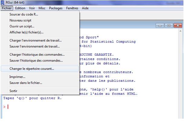This screenshot has width=184, height=125.
Task: Select Sauver dans le fichier...
Action: 40,83
